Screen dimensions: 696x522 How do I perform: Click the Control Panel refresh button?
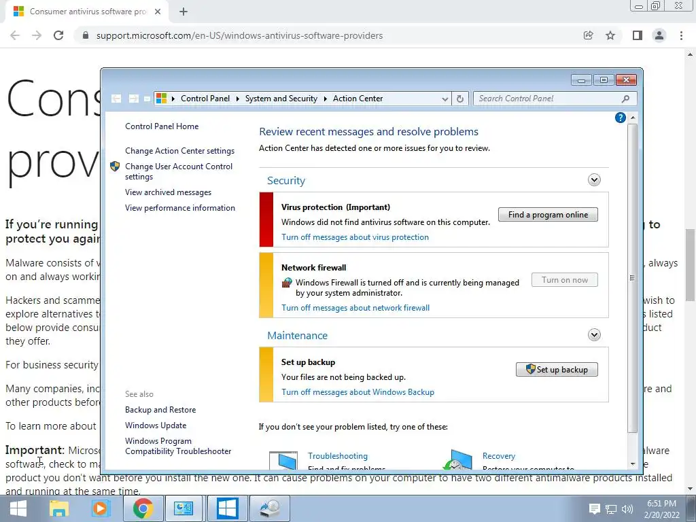tap(460, 99)
